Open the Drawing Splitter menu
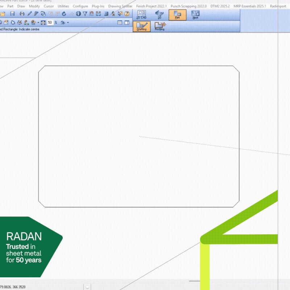Image resolution: width=290 pixels, height=290 pixels. [120, 6]
